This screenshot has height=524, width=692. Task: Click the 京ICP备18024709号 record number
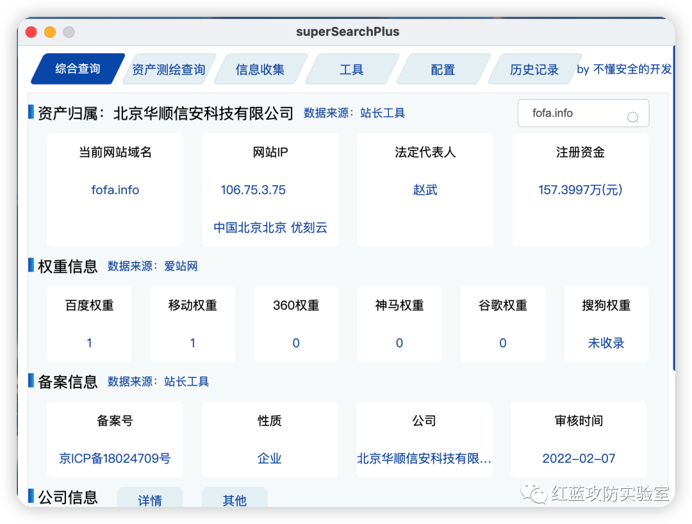(x=115, y=459)
